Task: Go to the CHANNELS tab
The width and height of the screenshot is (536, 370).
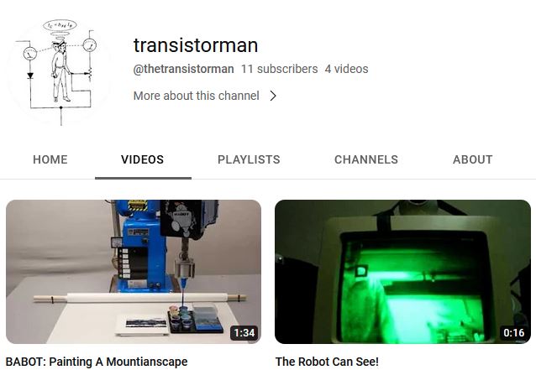Action: click(x=366, y=159)
